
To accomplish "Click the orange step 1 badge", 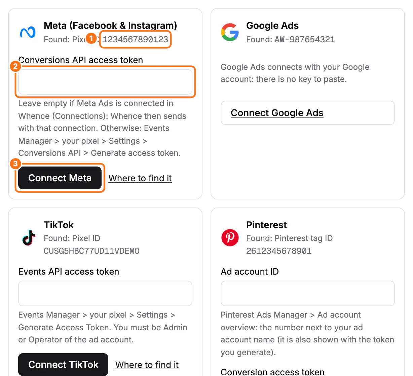I will 91,38.
